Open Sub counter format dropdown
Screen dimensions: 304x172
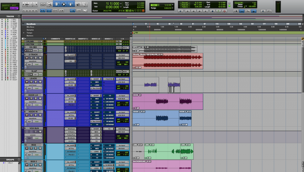pyautogui.click(x=121, y=7)
